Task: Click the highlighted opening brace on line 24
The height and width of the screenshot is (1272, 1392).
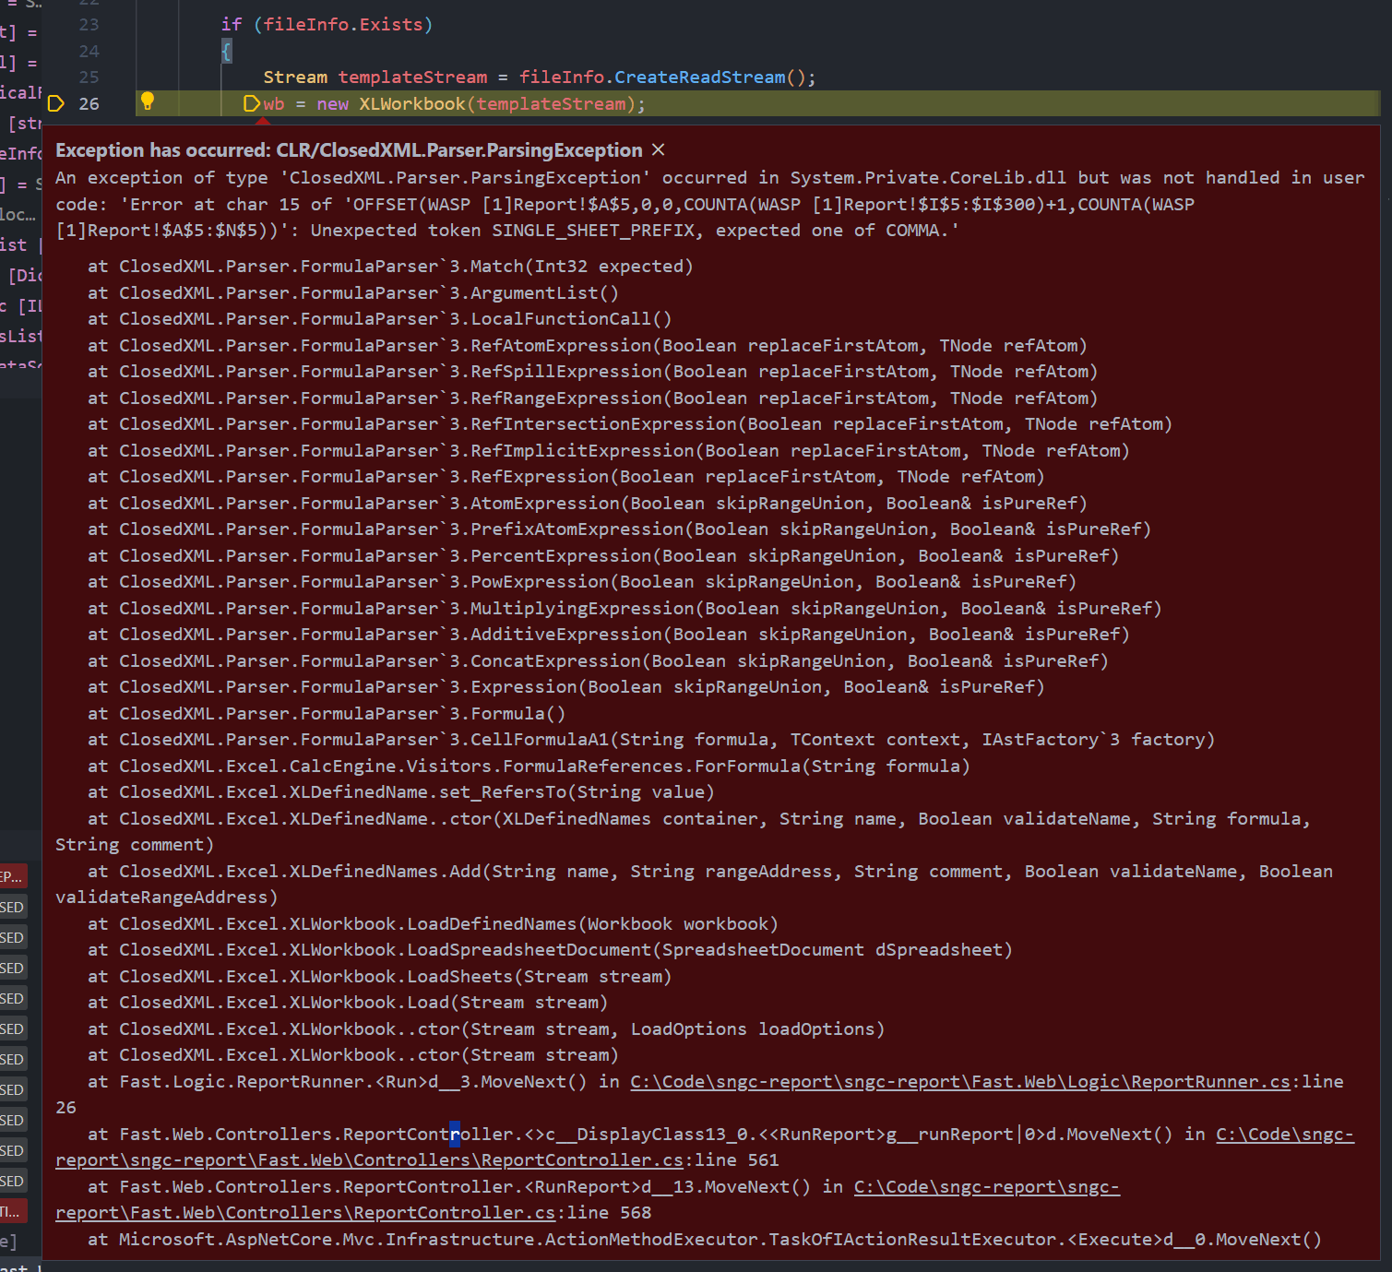Action: coord(227,52)
